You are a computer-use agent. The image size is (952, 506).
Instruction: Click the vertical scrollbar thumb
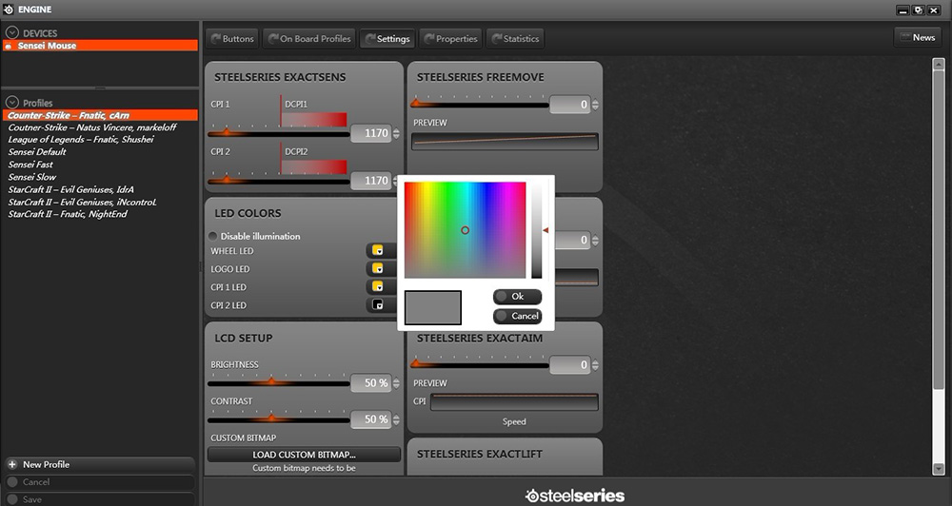tap(939, 230)
